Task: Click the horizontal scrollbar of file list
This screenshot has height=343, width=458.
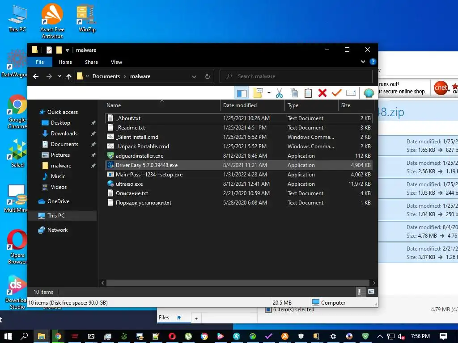Action: tap(238, 283)
